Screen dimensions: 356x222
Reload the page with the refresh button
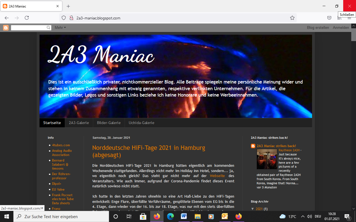[x=27, y=18]
